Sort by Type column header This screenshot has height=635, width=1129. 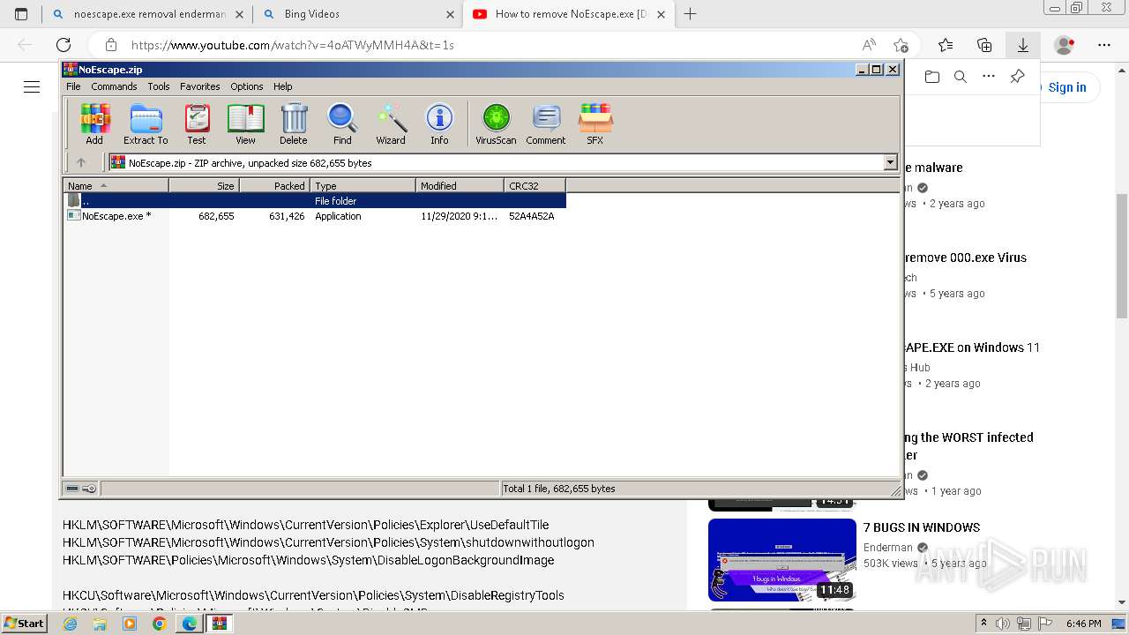click(363, 185)
